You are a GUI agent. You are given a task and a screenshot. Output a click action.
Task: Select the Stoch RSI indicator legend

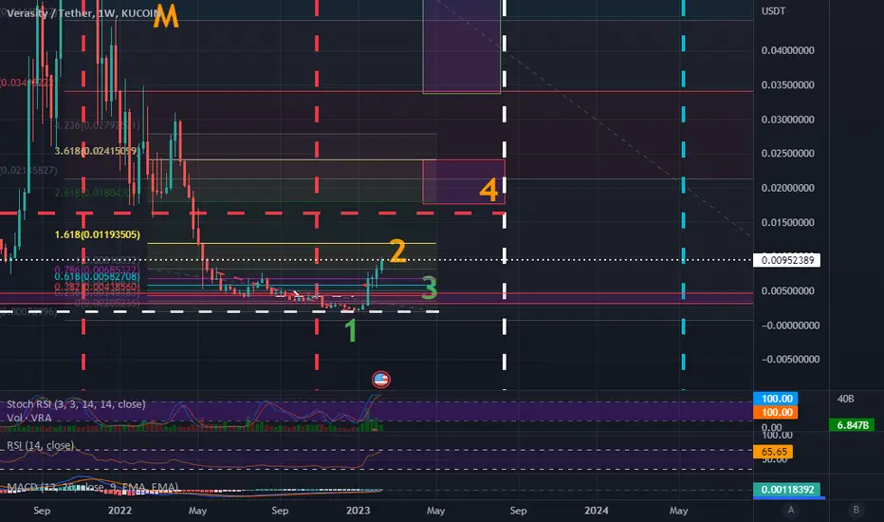click(x=76, y=404)
